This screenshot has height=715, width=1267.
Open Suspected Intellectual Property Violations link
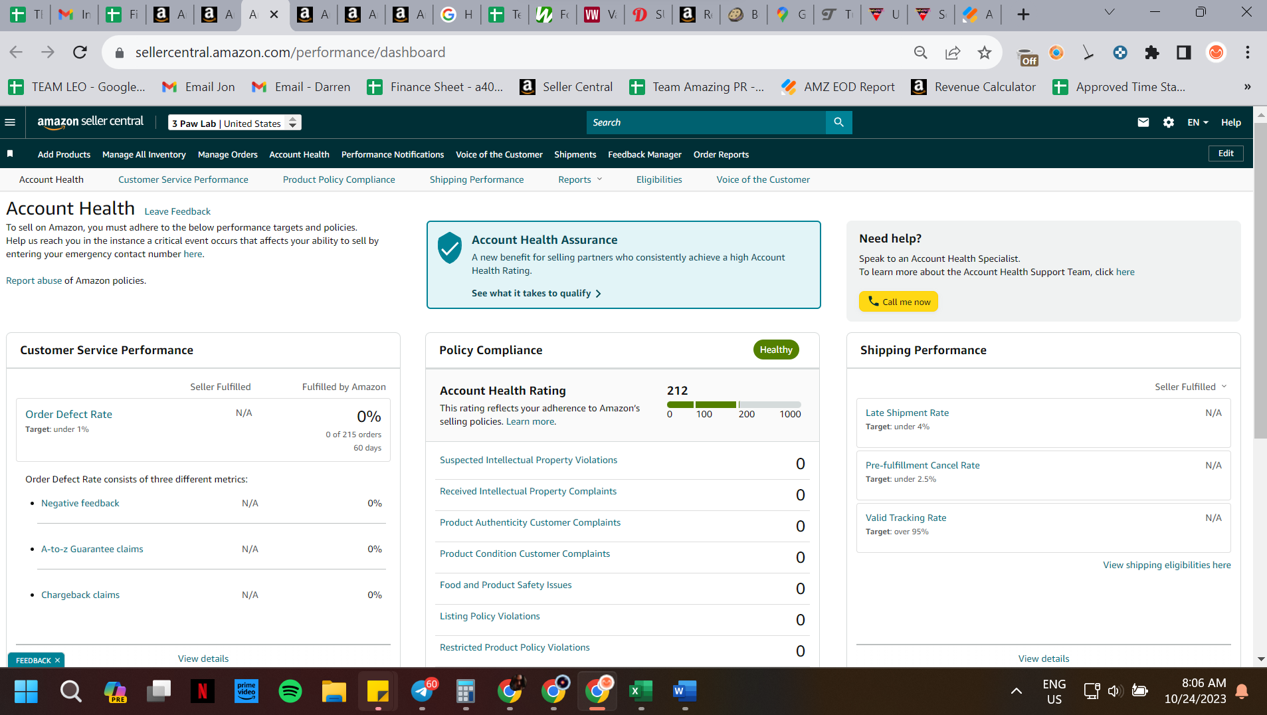[x=528, y=460]
